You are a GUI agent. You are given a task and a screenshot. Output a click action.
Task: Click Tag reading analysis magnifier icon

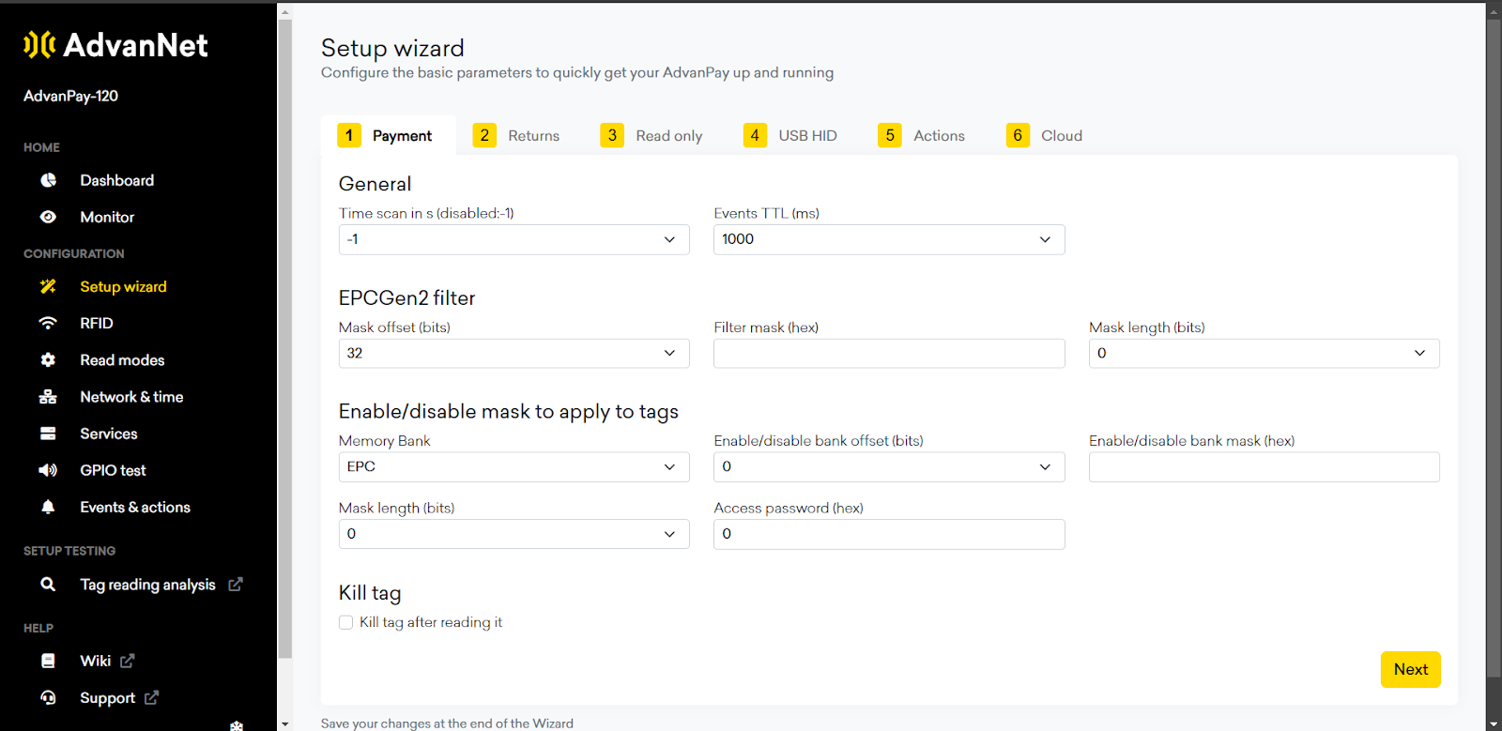point(48,585)
